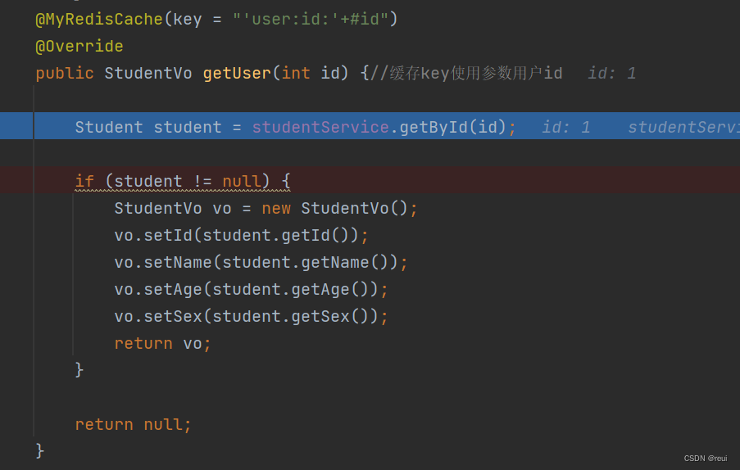Screen dimensions: 740x470
Task: Click the return vo statement
Action: (162, 343)
